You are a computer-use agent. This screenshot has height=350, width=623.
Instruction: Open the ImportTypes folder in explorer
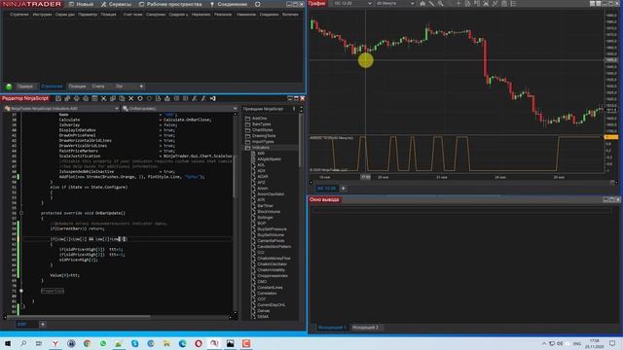pos(263,142)
